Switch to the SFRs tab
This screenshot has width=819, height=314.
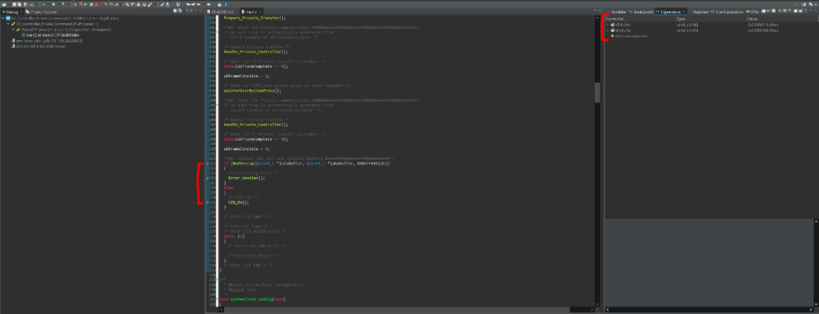pos(753,11)
